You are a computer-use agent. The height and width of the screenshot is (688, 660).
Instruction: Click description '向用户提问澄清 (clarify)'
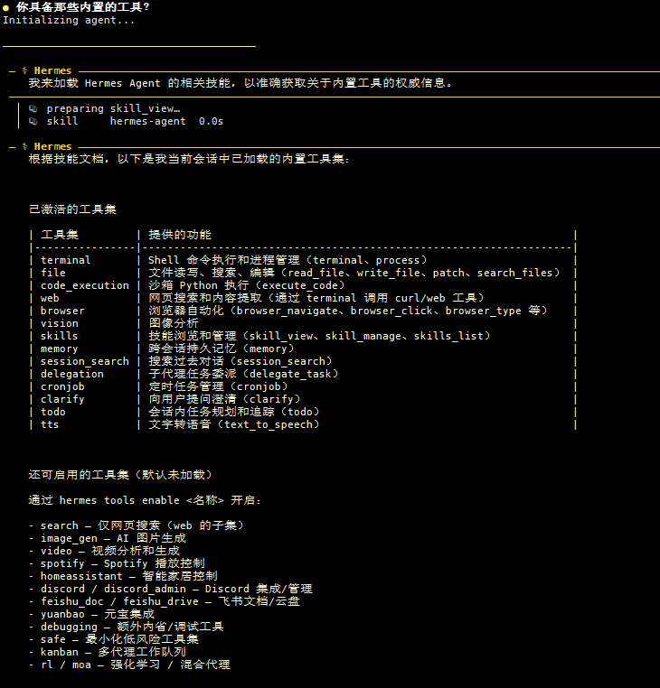pos(224,399)
